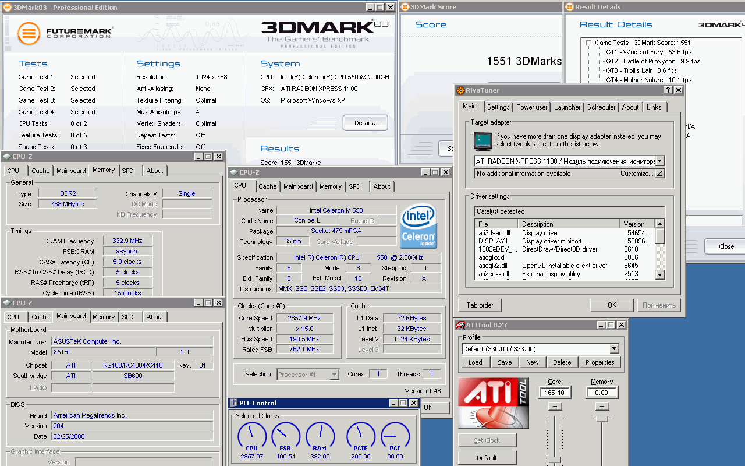The width and height of the screenshot is (745, 466).
Task: Click the Result Details window title icon
Action: click(570, 7)
